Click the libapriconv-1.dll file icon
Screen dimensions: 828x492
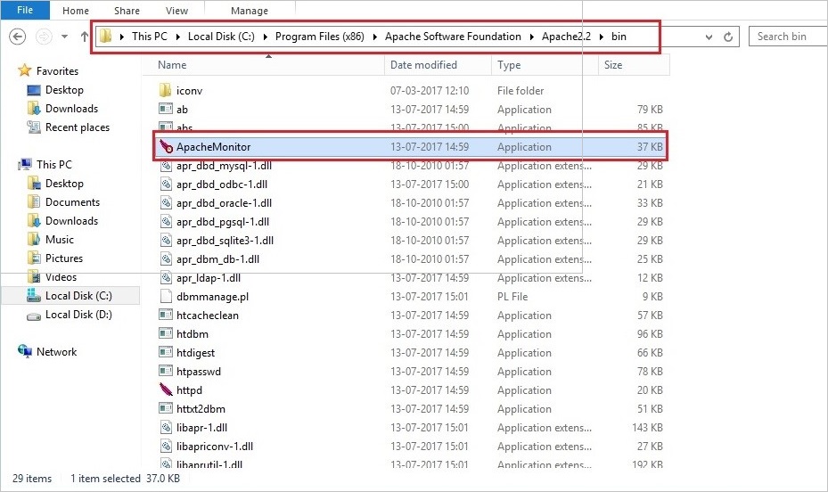pos(166,446)
